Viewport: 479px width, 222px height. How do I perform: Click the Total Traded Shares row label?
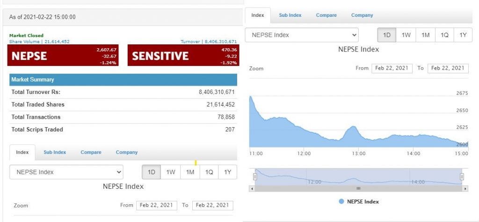pyautogui.click(x=38, y=104)
